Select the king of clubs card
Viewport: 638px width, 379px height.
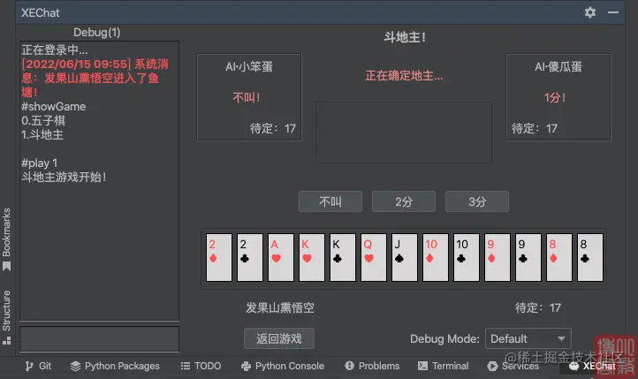[343, 257]
